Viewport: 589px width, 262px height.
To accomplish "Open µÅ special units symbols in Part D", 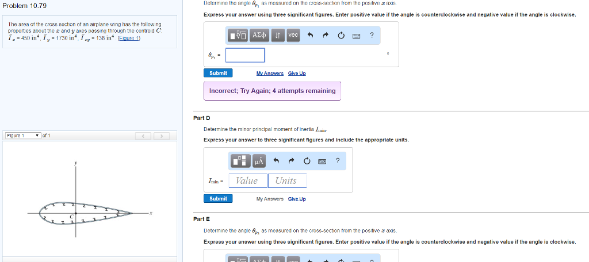I will (x=259, y=161).
